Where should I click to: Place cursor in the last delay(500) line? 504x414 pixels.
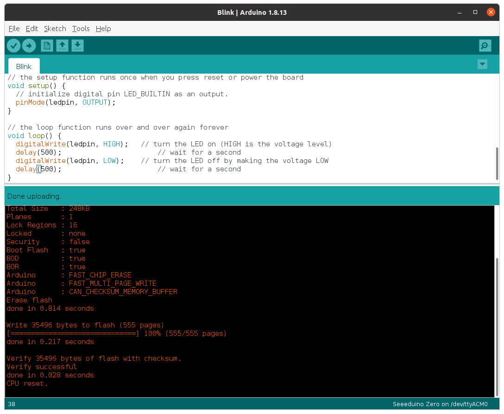point(38,169)
